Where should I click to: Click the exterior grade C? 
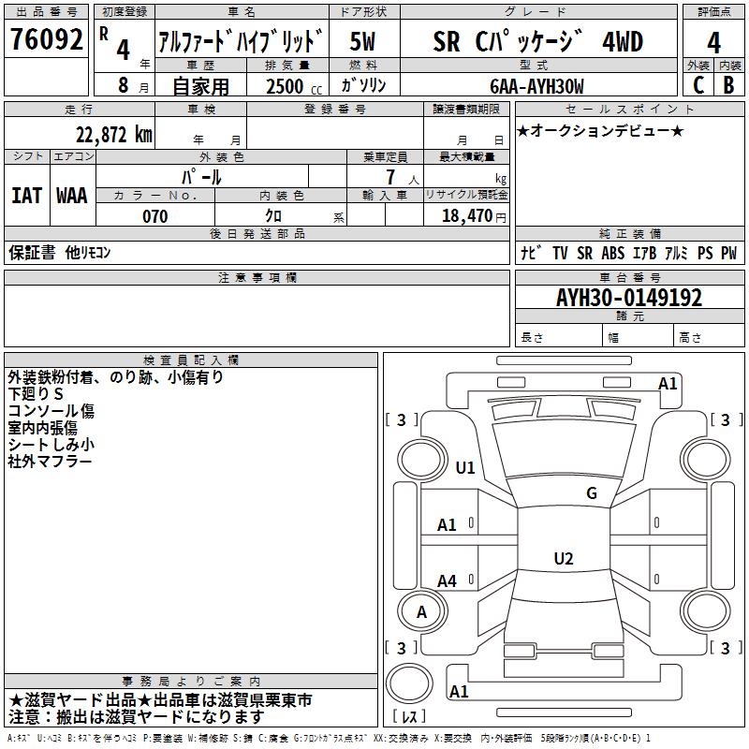pyautogui.click(x=698, y=85)
